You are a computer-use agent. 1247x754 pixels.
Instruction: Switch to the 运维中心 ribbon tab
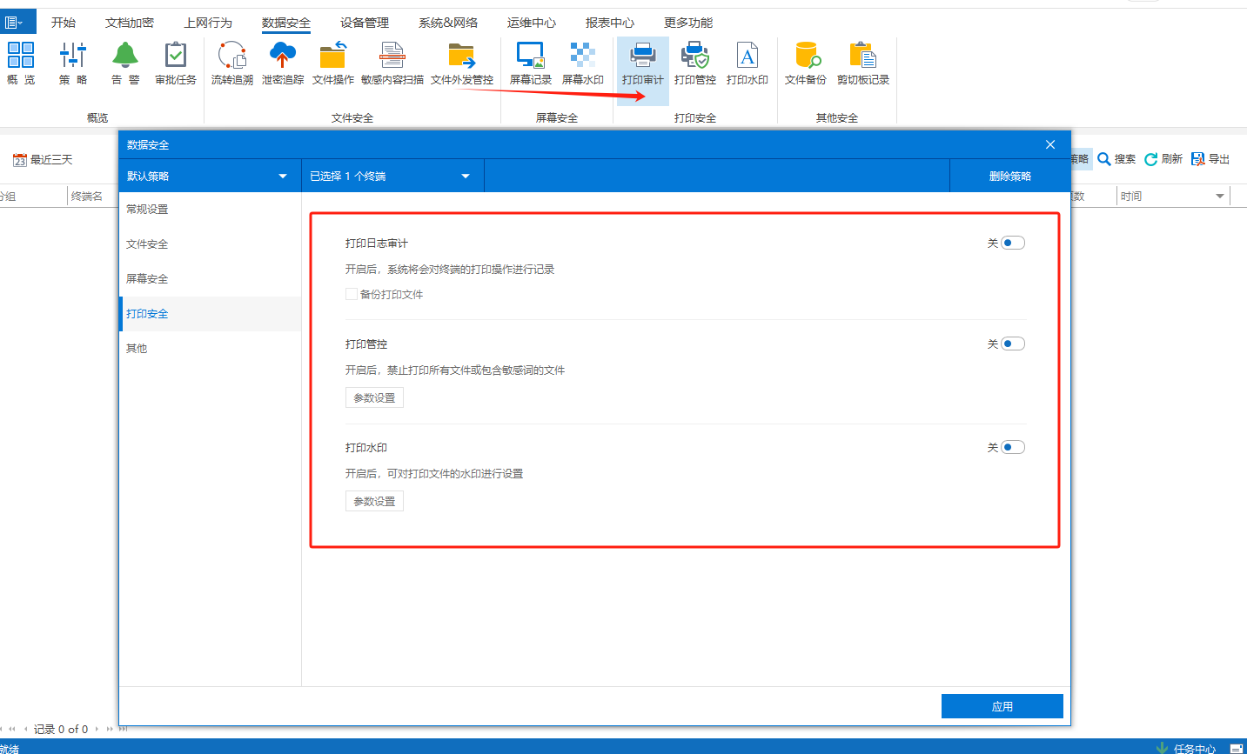click(x=532, y=23)
